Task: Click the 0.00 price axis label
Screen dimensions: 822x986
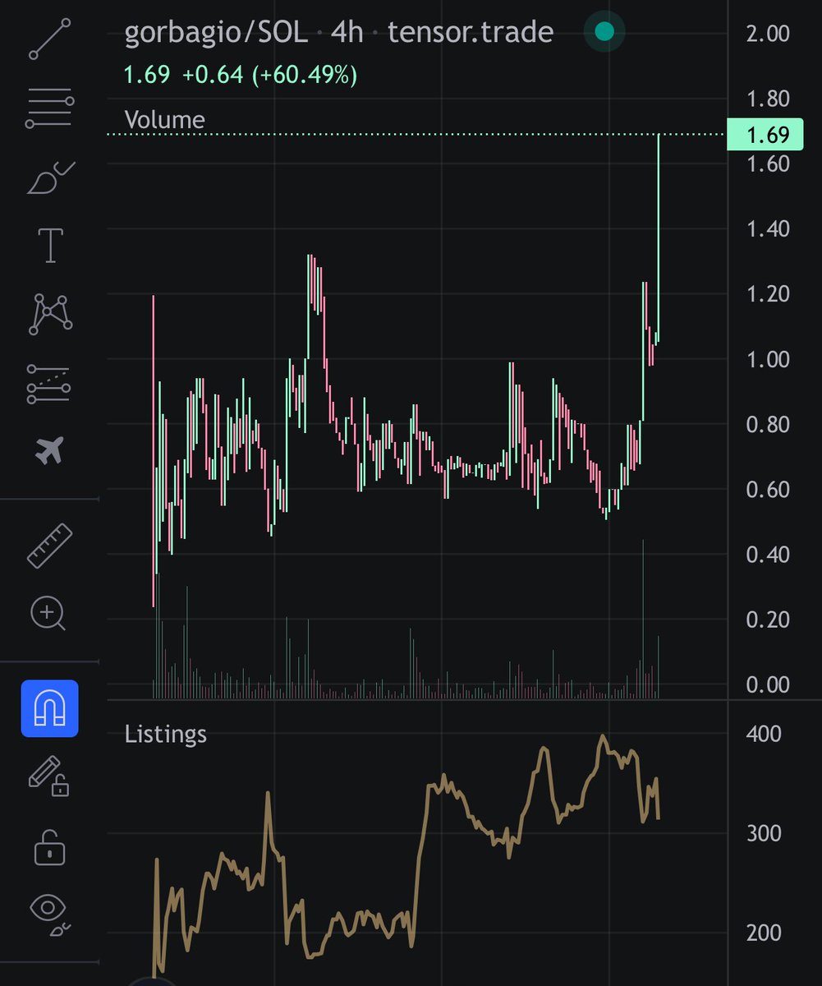Action: [769, 684]
